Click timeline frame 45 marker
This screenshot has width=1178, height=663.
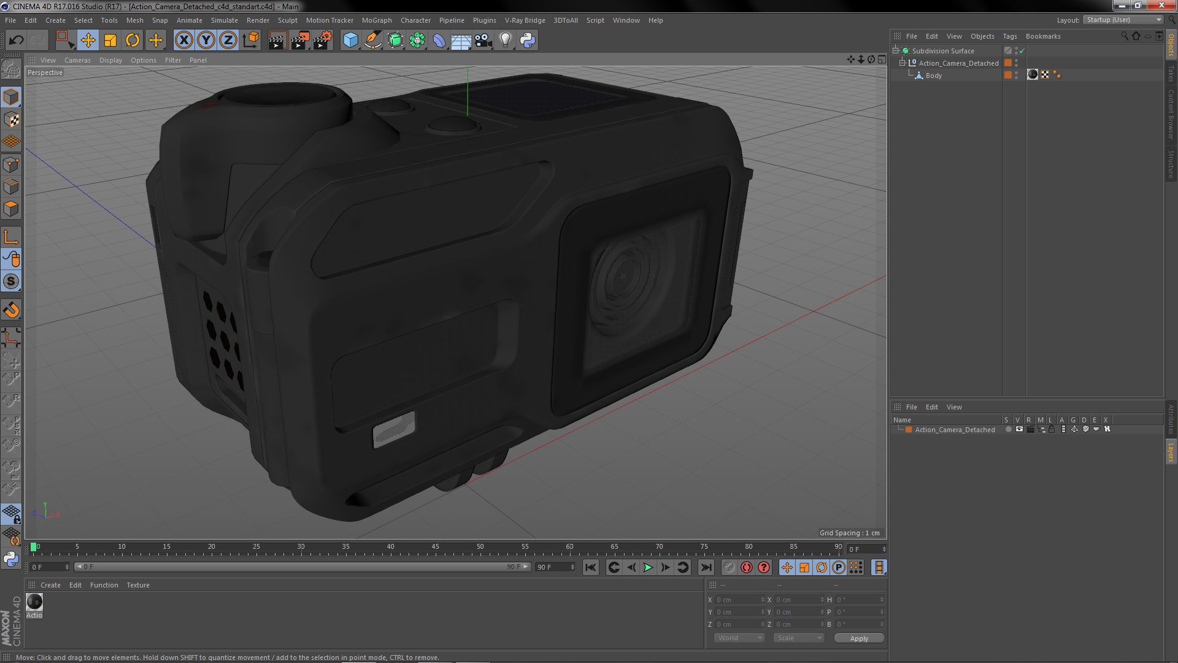(x=435, y=546)
